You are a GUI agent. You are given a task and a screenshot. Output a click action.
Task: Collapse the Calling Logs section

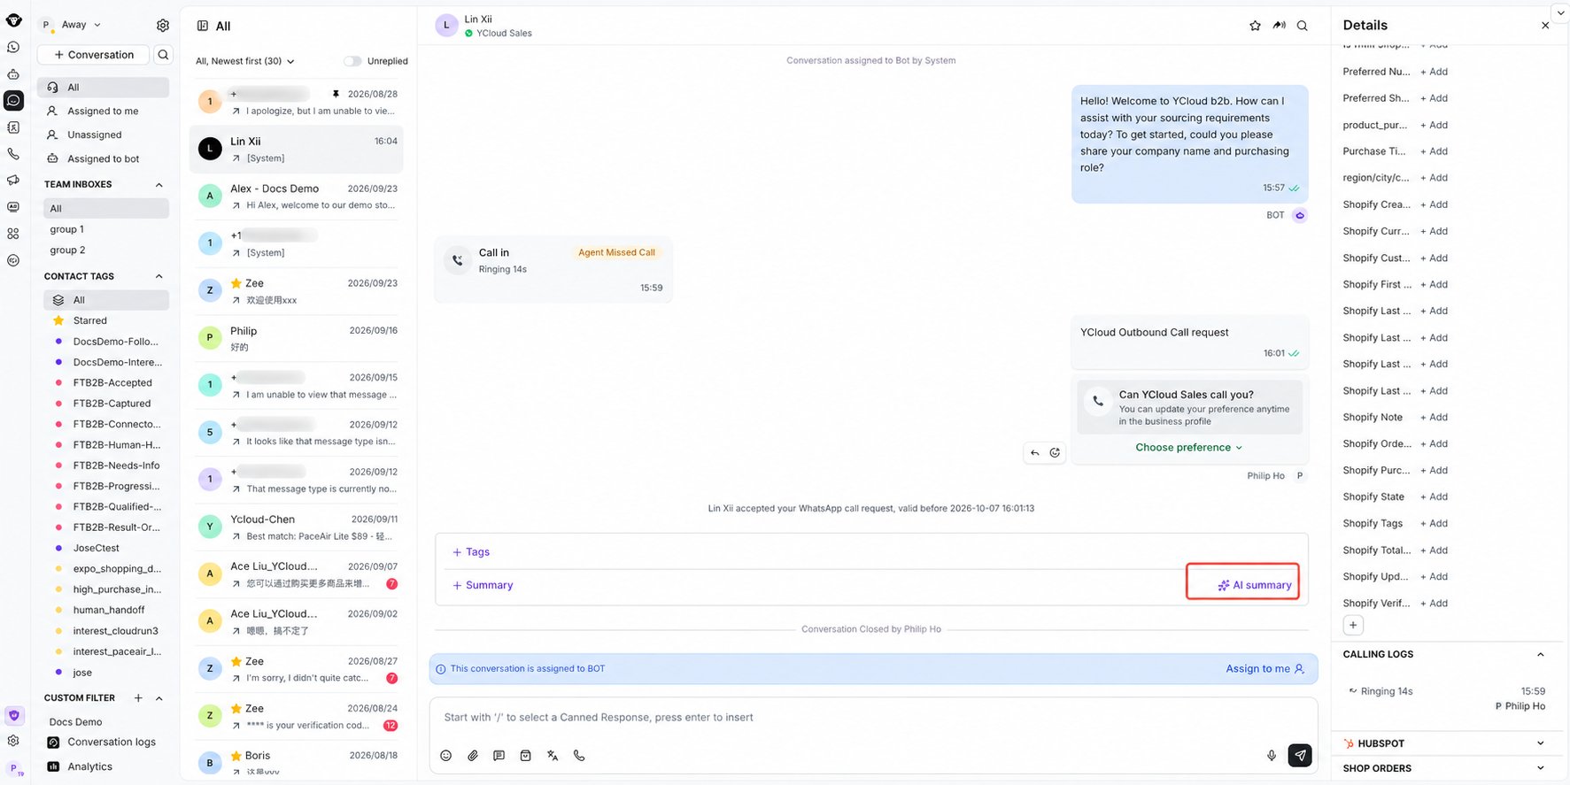[1541, 655]
